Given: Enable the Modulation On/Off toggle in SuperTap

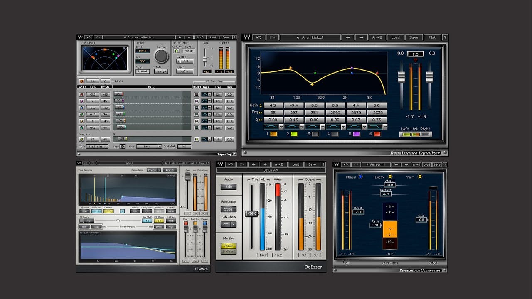Looking at the screenshot, I should (176, 51).
